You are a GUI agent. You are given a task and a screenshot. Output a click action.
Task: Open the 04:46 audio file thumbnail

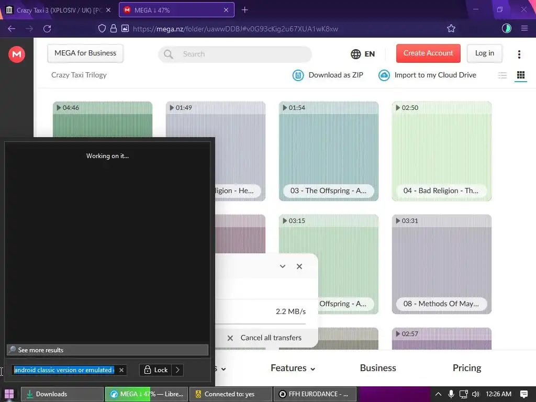point(103,119)
